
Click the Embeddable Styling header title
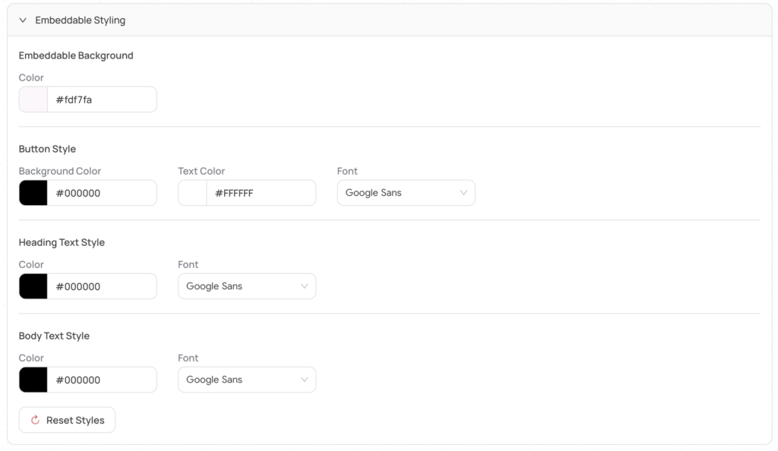(80, 20)
